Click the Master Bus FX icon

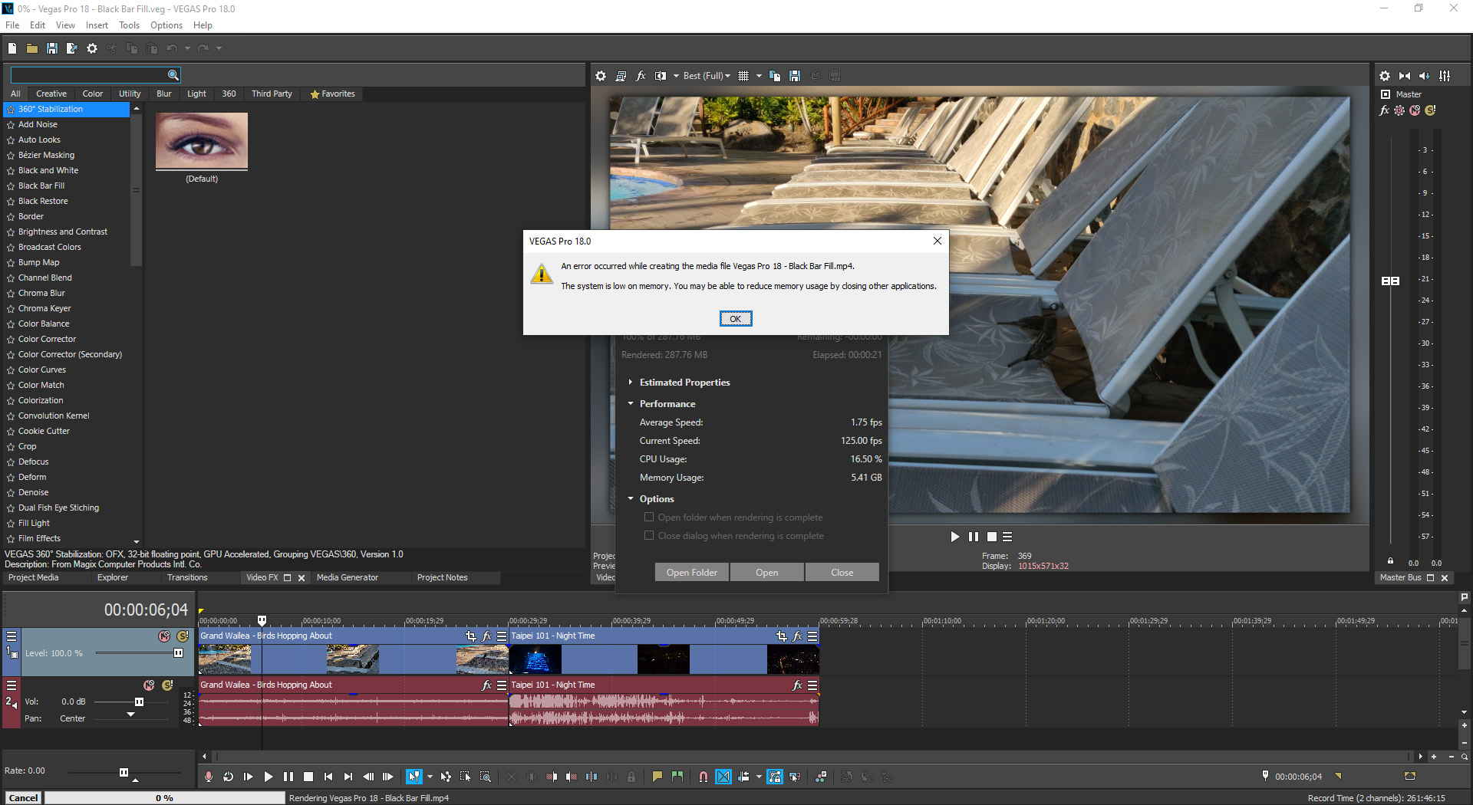[1384, 110]
